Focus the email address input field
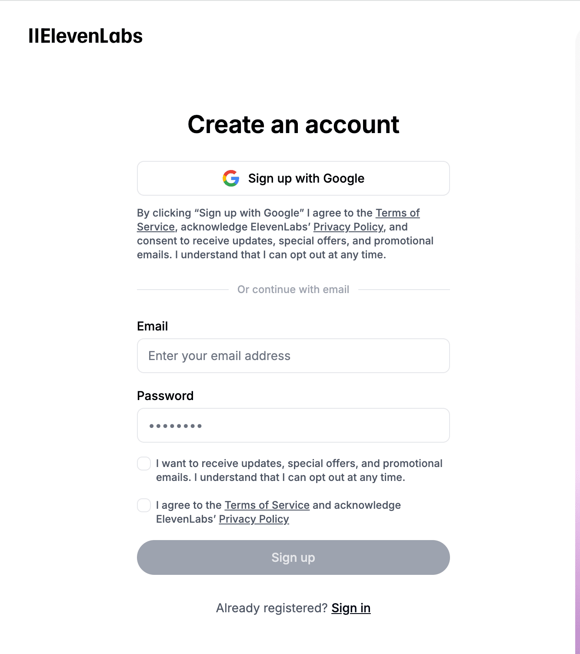The width and height of the screenshot is (580, 654). click(293, 356)
